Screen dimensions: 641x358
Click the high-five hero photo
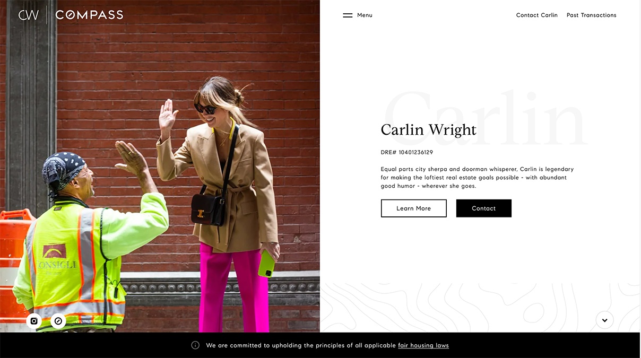[160, 166]
